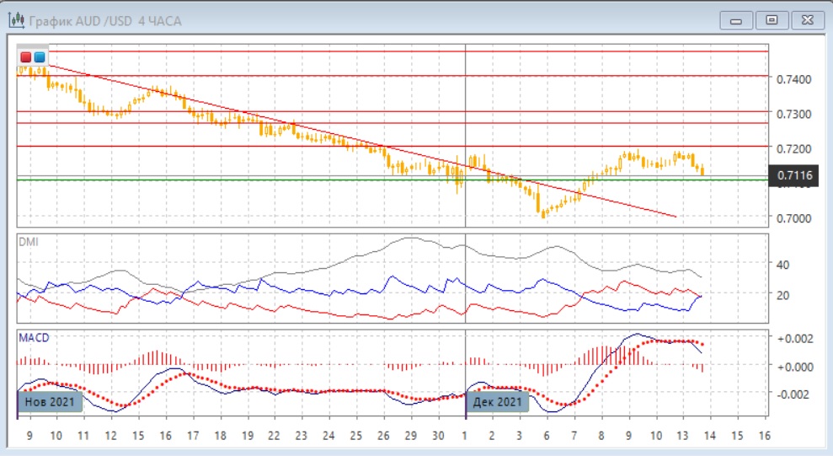
Task: Maximize the AUD/USD chart window
Action: tap(771, 20)
